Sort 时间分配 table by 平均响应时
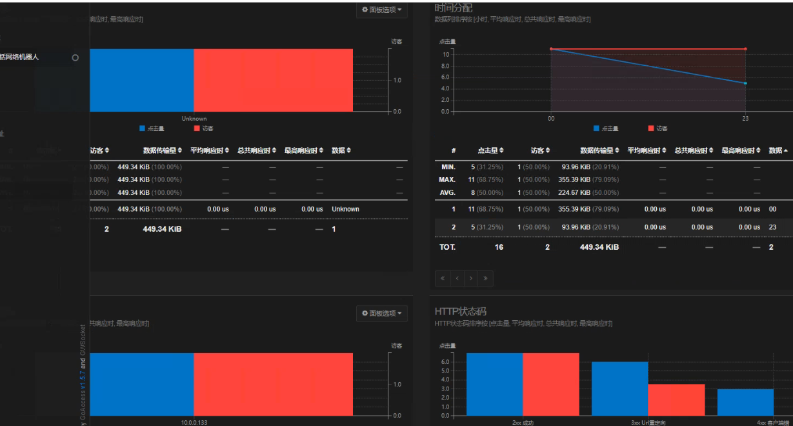The height and width of the screenshot is (426, 793). [x=647, y=150]
